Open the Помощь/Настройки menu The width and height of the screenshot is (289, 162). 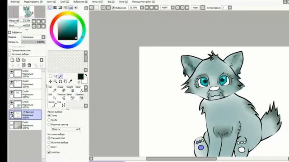144,2
